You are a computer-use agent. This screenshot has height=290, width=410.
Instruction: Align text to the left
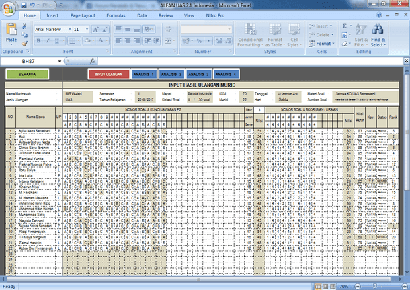click(118, 40)
